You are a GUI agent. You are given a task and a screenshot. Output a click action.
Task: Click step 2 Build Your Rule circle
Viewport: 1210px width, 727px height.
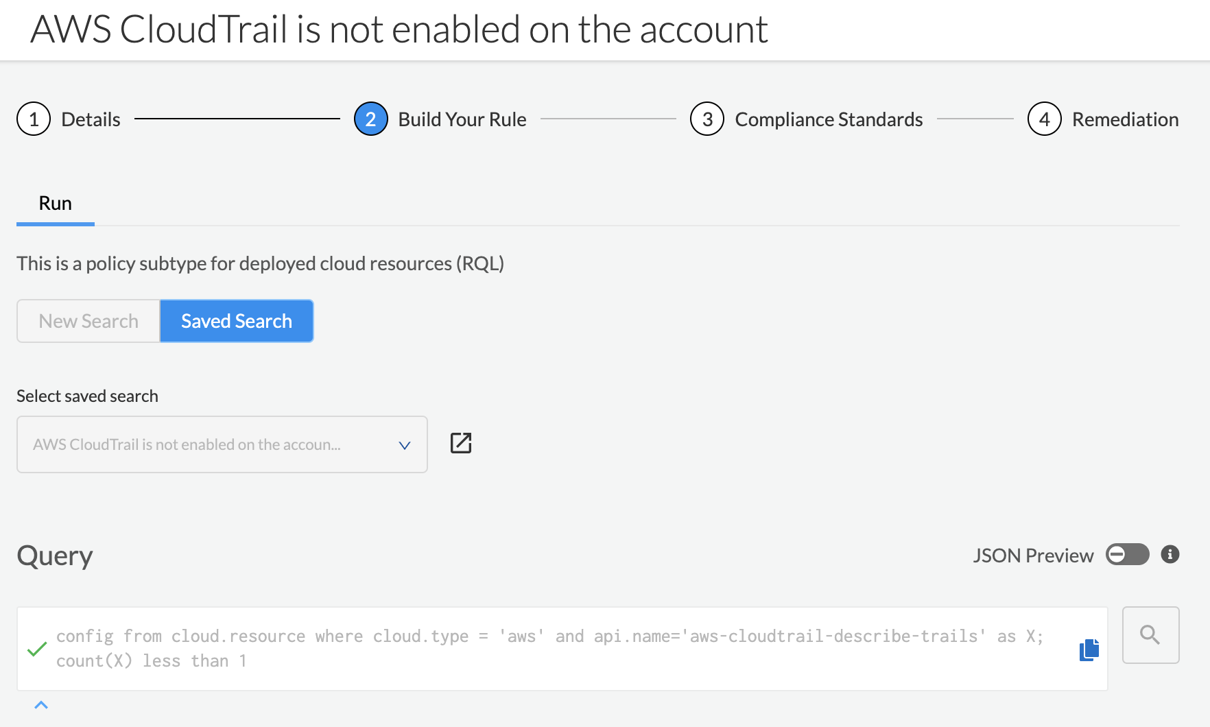(x=371, y=119)
